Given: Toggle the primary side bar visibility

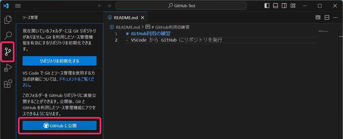Looking at the screenshot, I should [267, 6].
